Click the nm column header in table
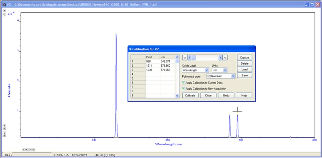This screenshot has height=158, width=322. (x=168, y=57)
